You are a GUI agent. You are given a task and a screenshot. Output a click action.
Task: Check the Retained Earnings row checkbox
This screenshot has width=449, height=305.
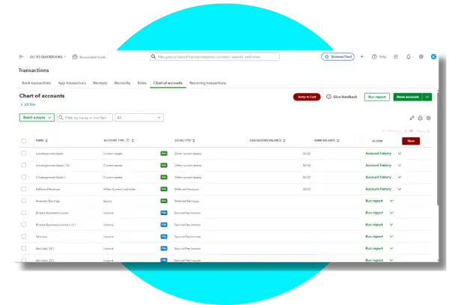(24, 201)
